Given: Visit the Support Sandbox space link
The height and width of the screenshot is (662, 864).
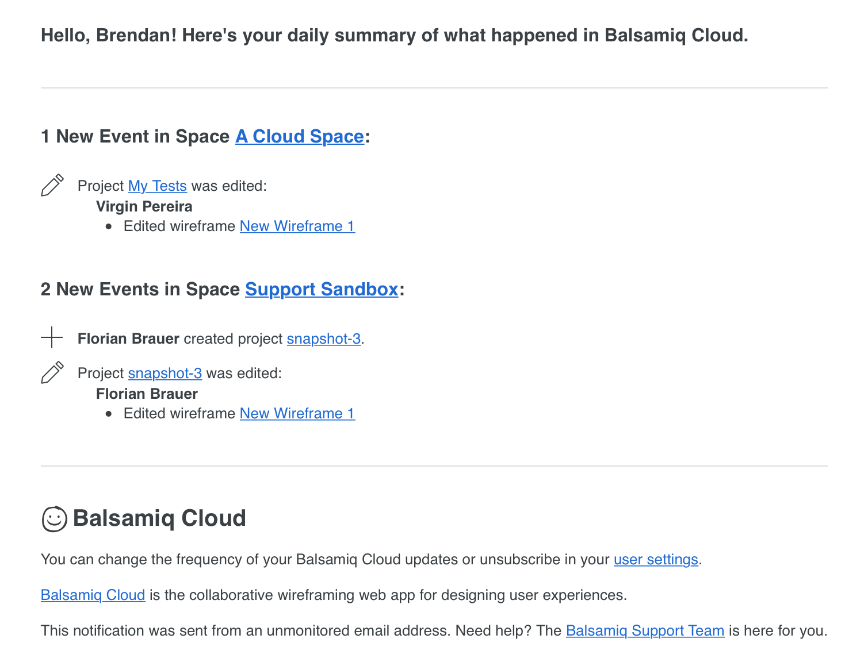Looking at the screenshot, I should click(x=322, y=289).
